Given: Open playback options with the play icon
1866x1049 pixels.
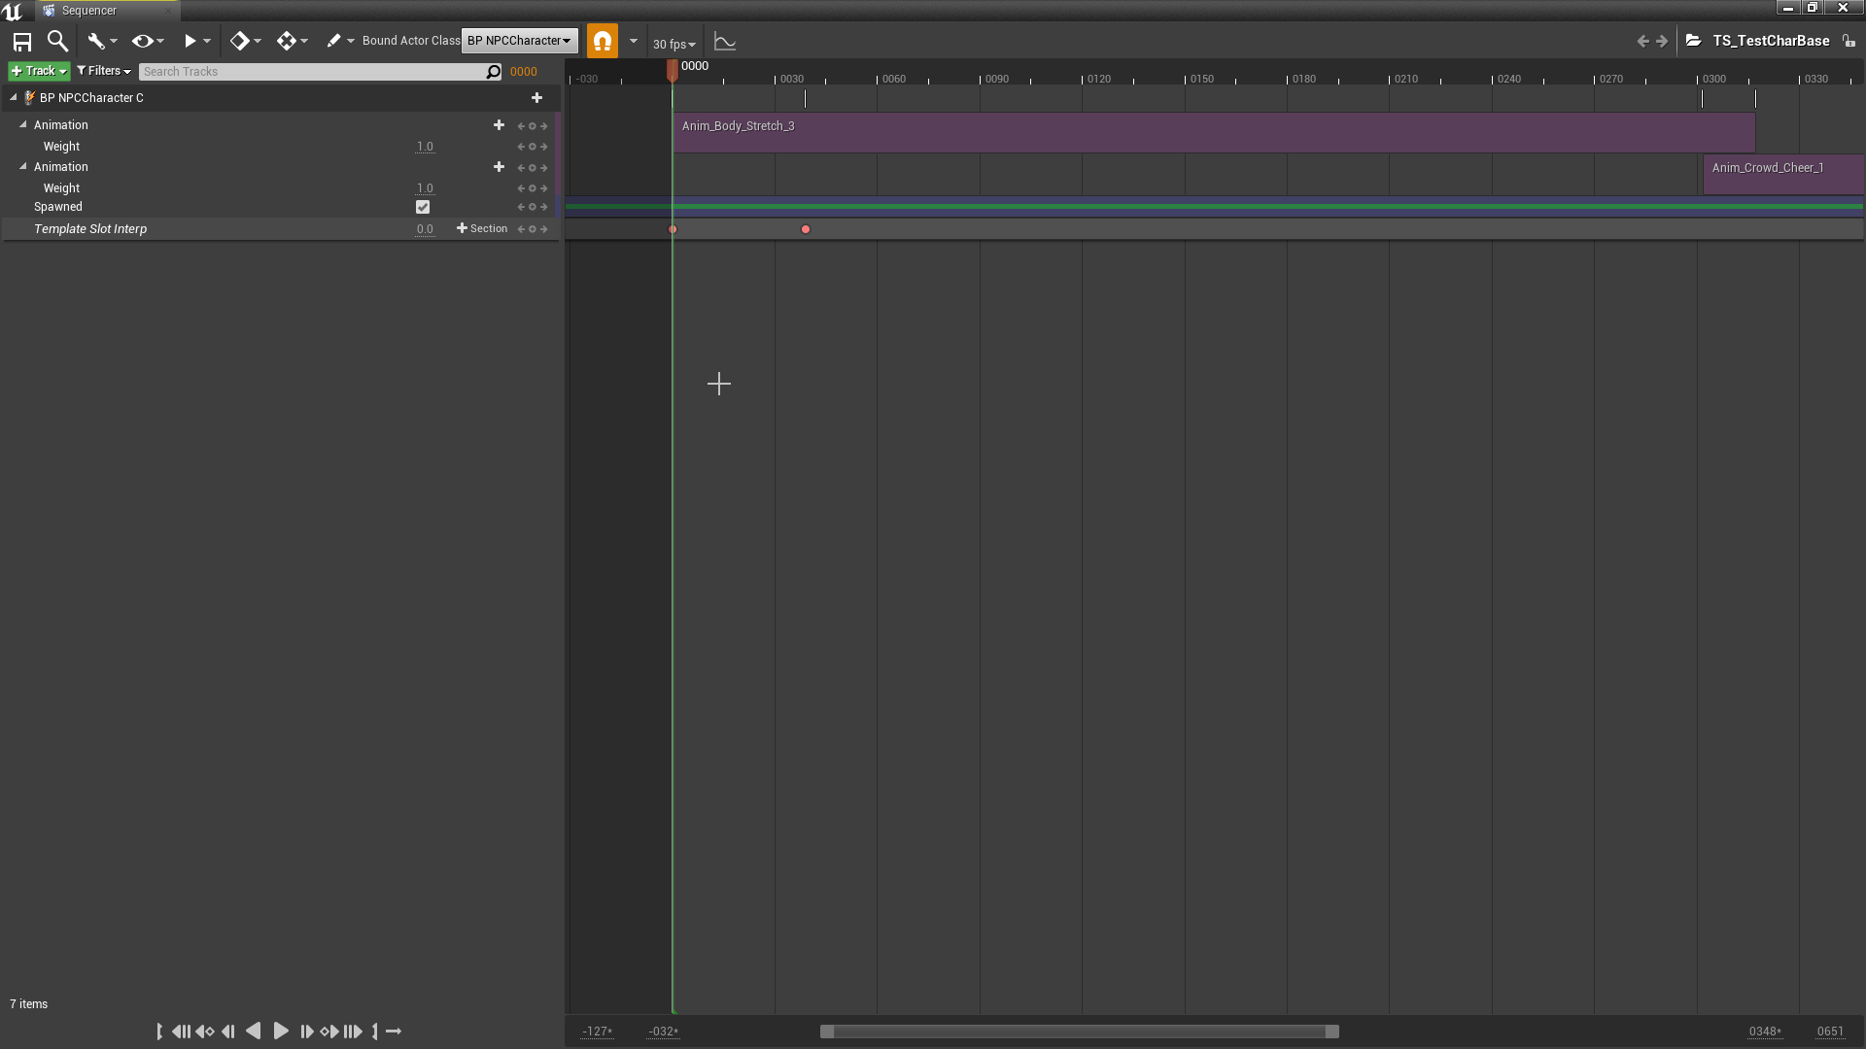Looking at the screenshot, I should coord(191,41).
